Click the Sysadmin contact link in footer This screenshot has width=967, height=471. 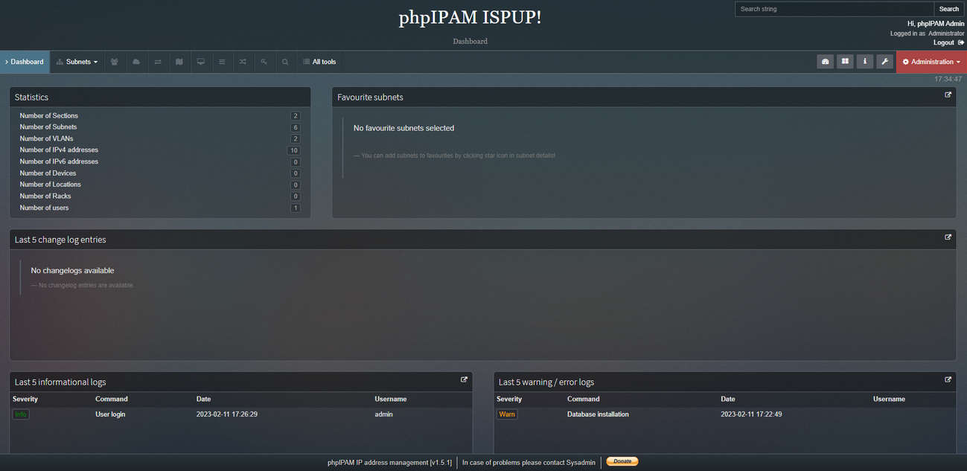(580, 462)
